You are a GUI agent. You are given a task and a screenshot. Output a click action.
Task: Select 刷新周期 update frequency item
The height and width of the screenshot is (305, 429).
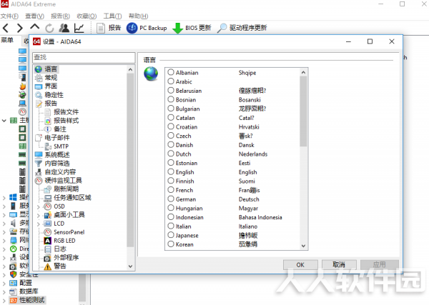tap(61, 189)
